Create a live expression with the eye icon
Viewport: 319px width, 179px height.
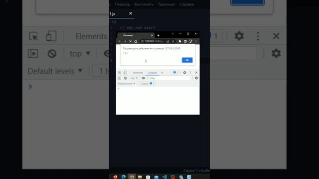click(144, 78)
